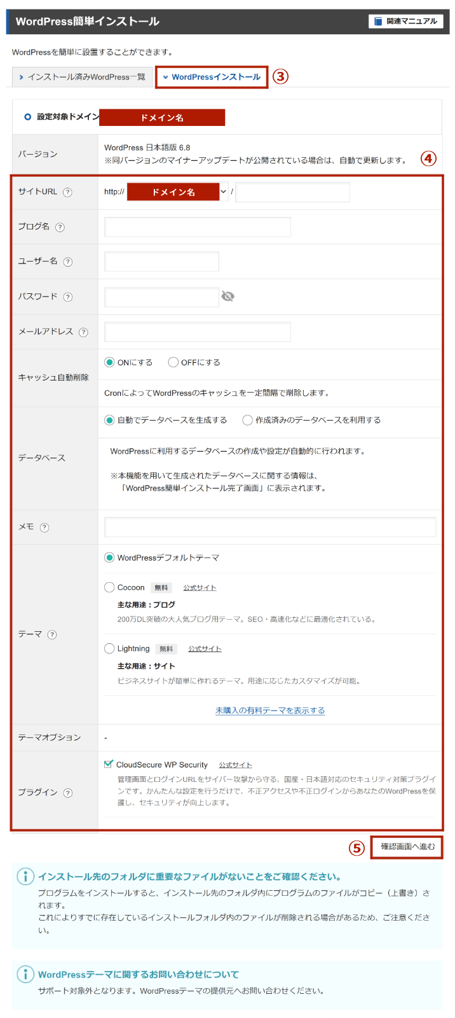Choose the Cocoon theme radio button
The width and height of the screenshot is (455, 1018).
tap(109, 587)
